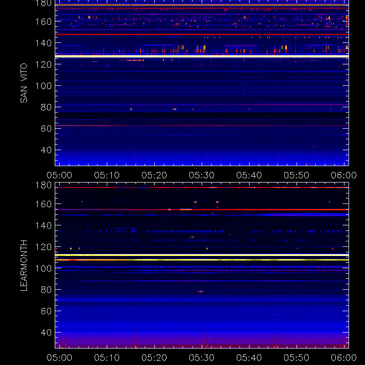Click the 160 tick label on LEARMONTH axis
Image resolution: width=365 pixels, height=365 pixels.
(43, 204)
